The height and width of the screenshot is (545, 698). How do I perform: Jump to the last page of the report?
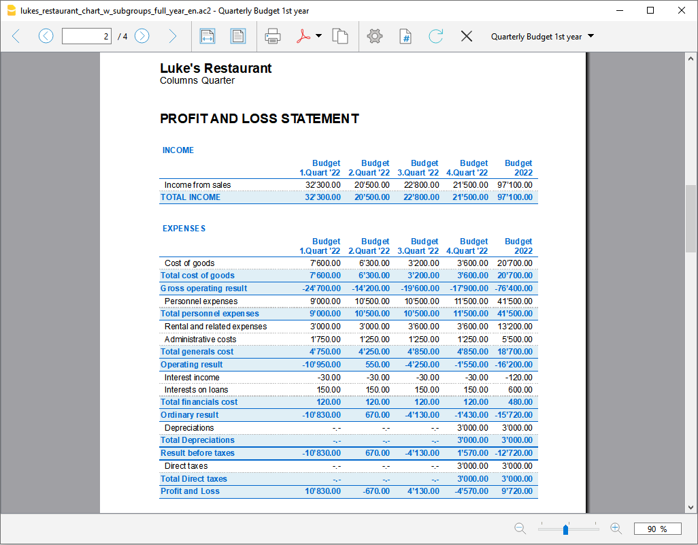[172, 36]
